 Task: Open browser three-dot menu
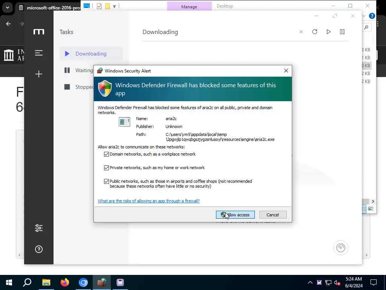(x=378, y=24)
